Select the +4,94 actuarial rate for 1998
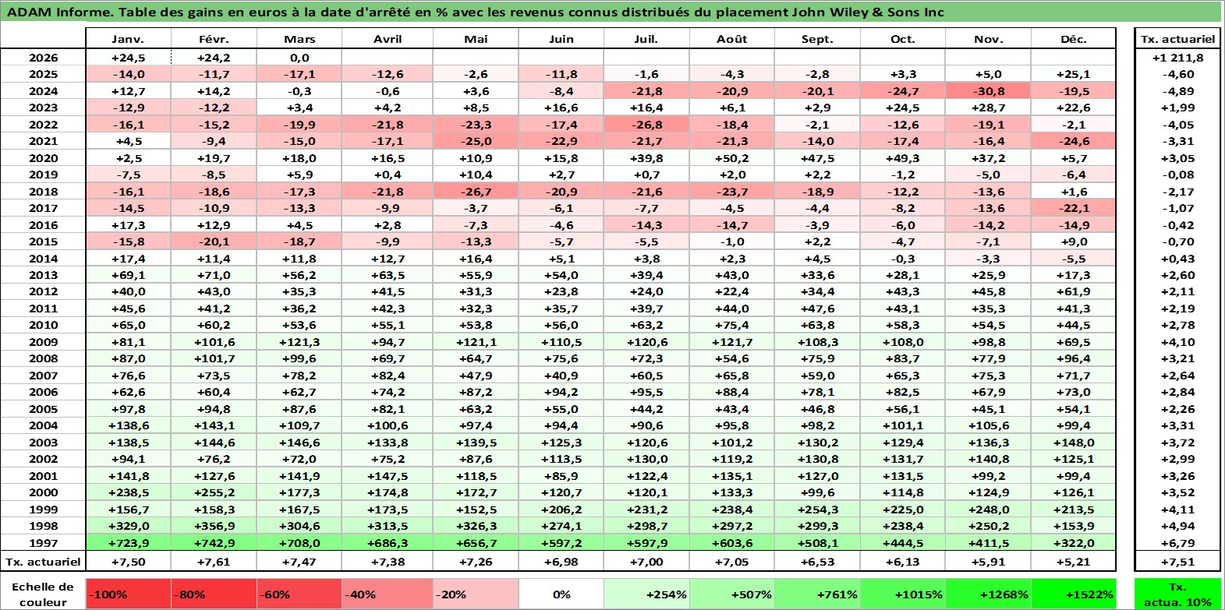 point(1177,526)
